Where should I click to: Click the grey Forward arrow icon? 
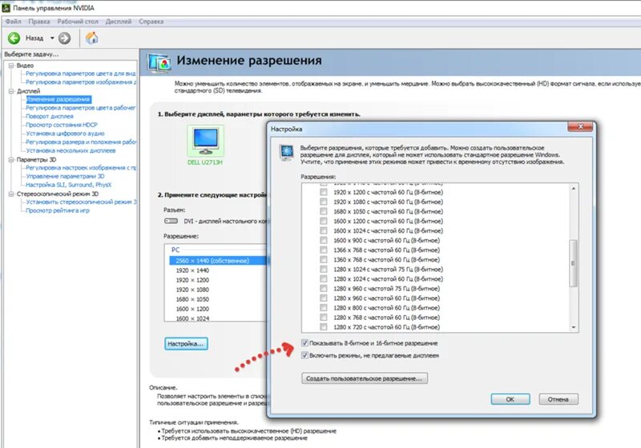pyautogui.click(x=64, y=38)
